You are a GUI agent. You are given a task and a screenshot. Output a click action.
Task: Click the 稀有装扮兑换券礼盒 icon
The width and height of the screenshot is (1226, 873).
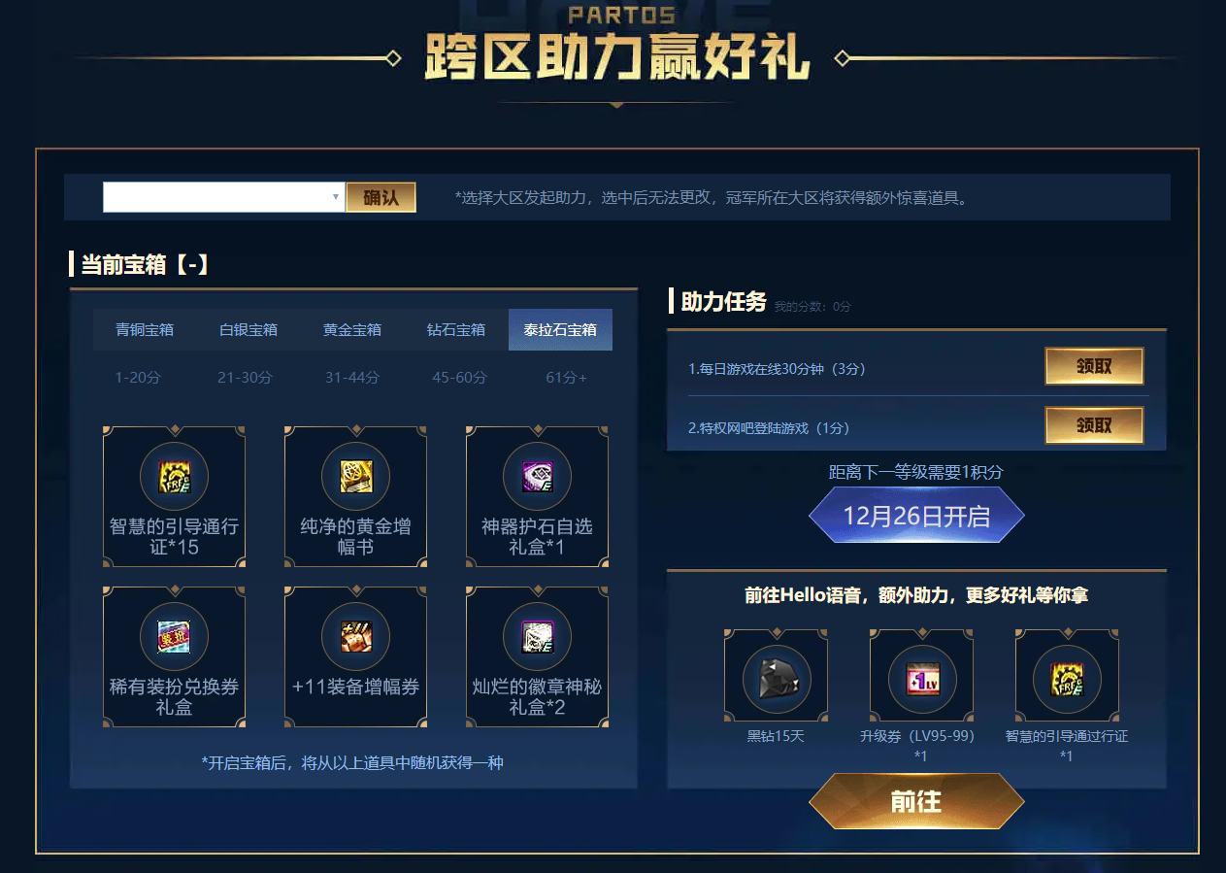coord(175,637)
